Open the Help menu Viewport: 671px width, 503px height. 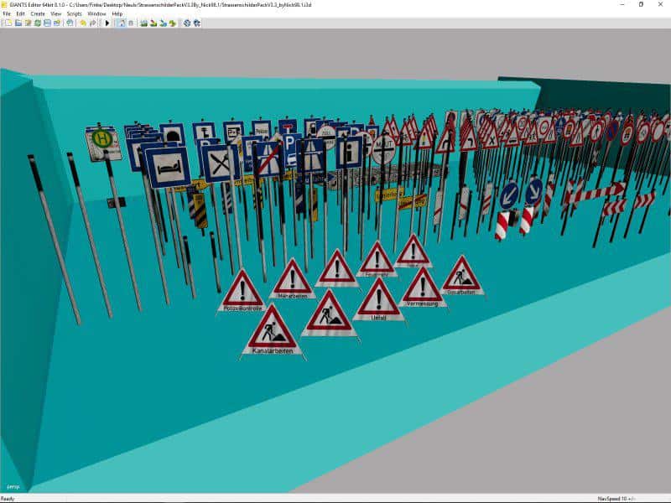[117, 14]
